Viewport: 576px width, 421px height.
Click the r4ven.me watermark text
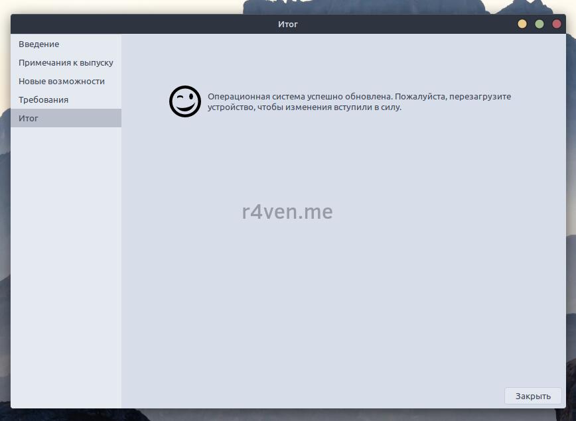point(287,212)
